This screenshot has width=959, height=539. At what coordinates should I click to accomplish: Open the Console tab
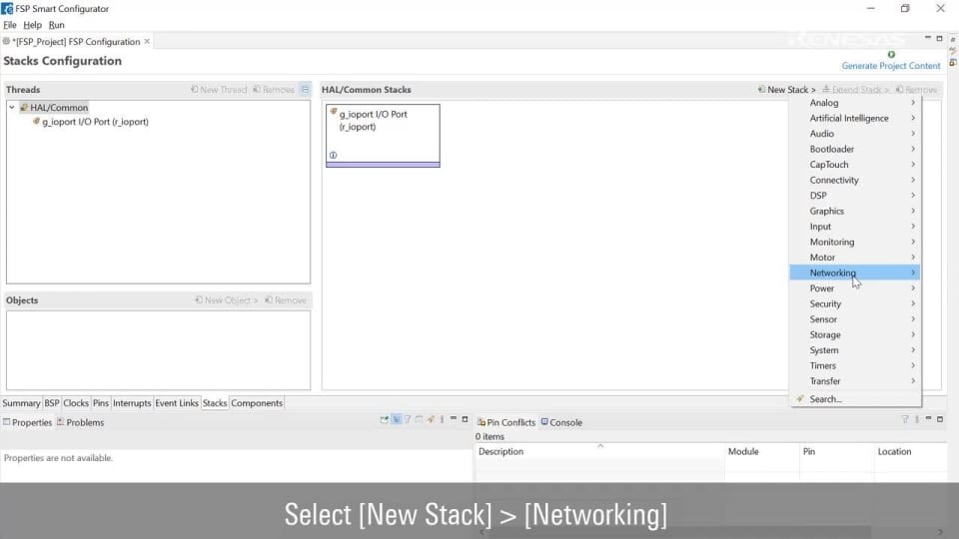coord(561,422)
